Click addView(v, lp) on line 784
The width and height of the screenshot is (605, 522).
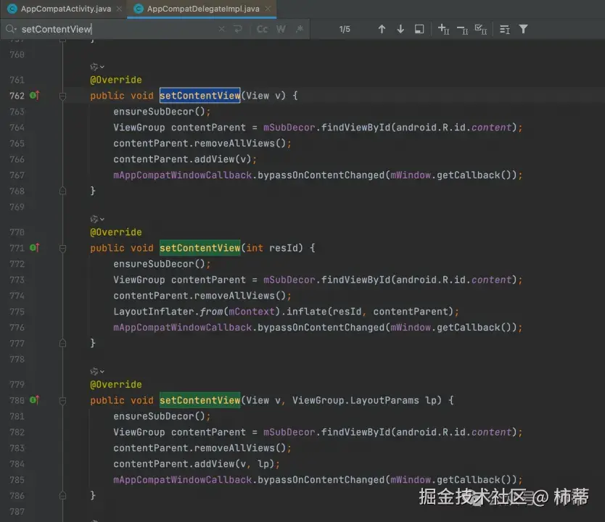pos(234,464)
